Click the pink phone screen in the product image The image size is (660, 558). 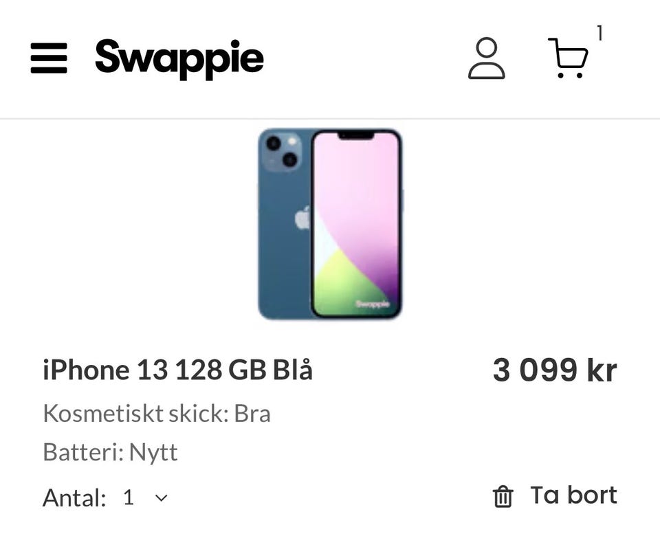(x=356, y=199)
